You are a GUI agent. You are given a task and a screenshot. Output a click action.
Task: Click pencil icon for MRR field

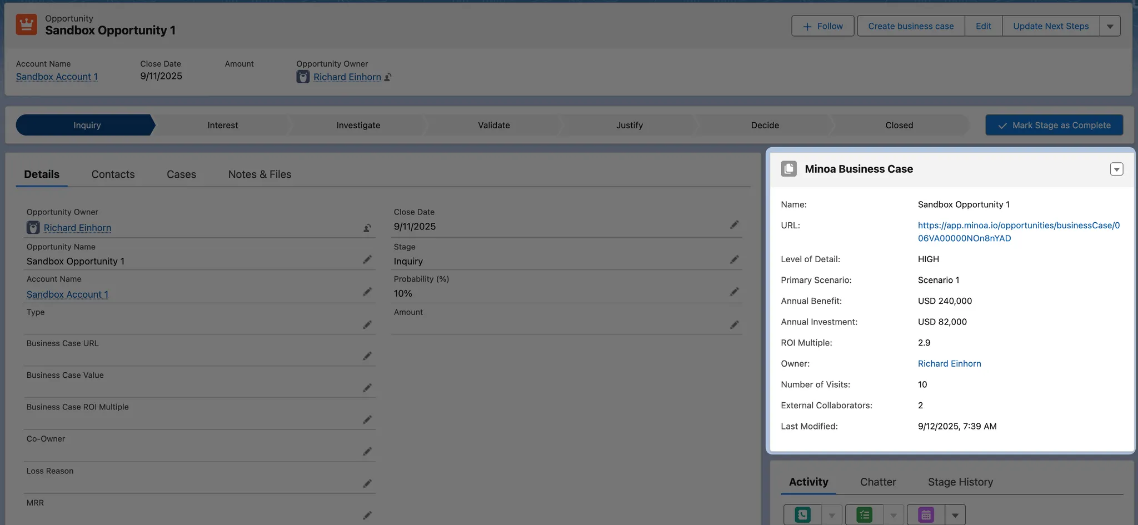(367, 515)
